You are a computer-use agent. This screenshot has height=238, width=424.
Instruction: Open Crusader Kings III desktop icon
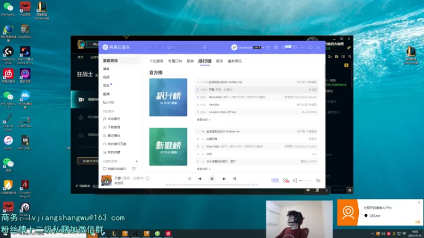click(25, 189)
